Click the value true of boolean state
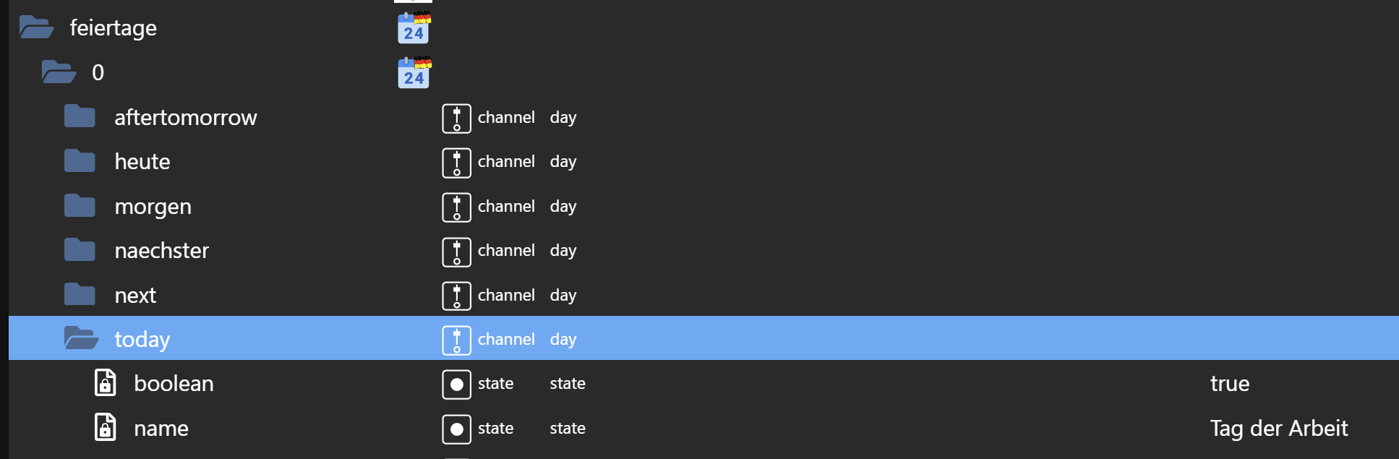This screenshot has height=459, width=1399. pyautogui.click(x=1229, y=384)
